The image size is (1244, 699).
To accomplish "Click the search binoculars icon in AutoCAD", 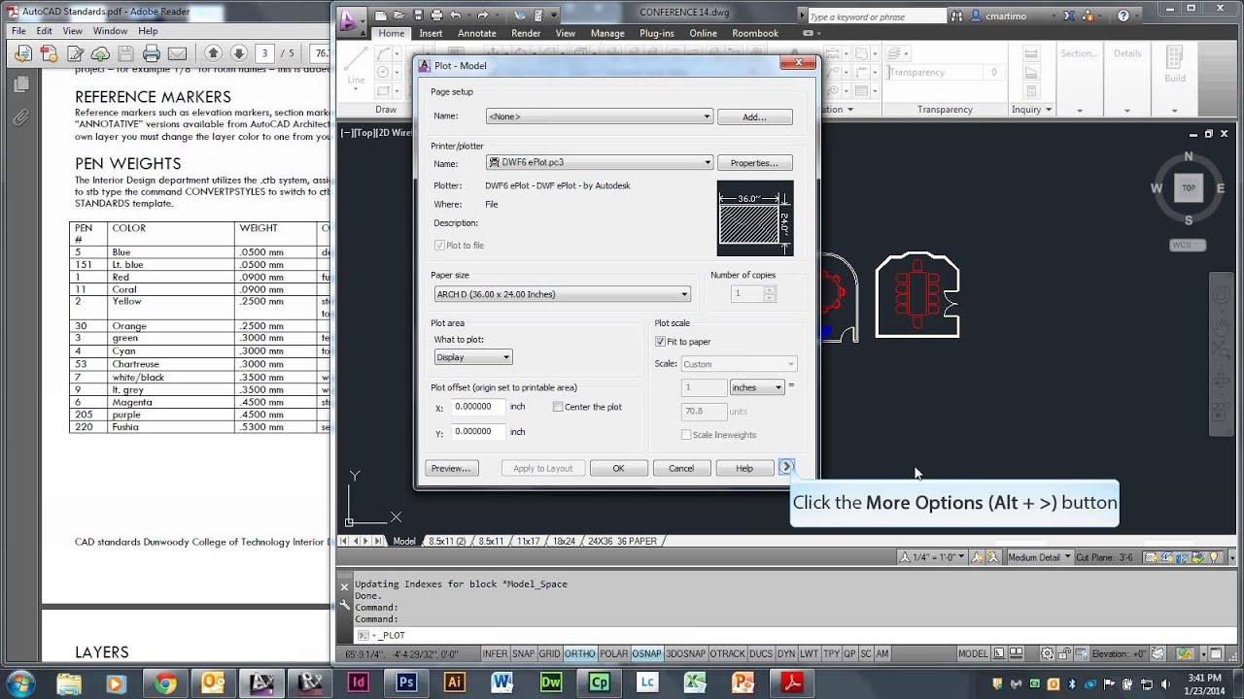I will point(956,16).
